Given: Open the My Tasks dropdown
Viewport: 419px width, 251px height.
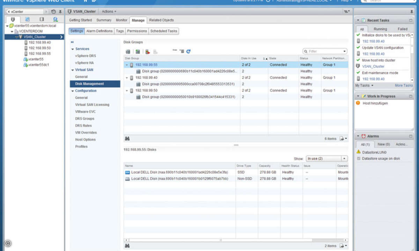Looking at the screenshot, I should (364, 85).
